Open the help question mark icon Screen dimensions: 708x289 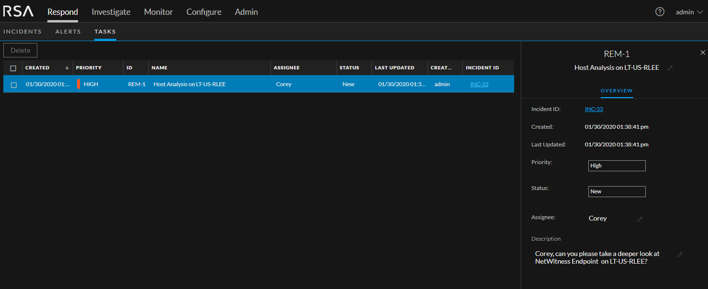point(660,12)
